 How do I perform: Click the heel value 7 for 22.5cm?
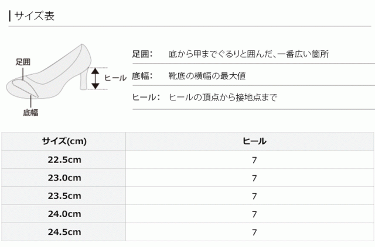pos(254,159)
